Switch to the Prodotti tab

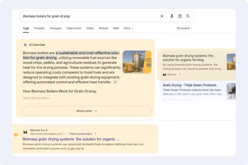pyautogui.click(x=39, y=28)
